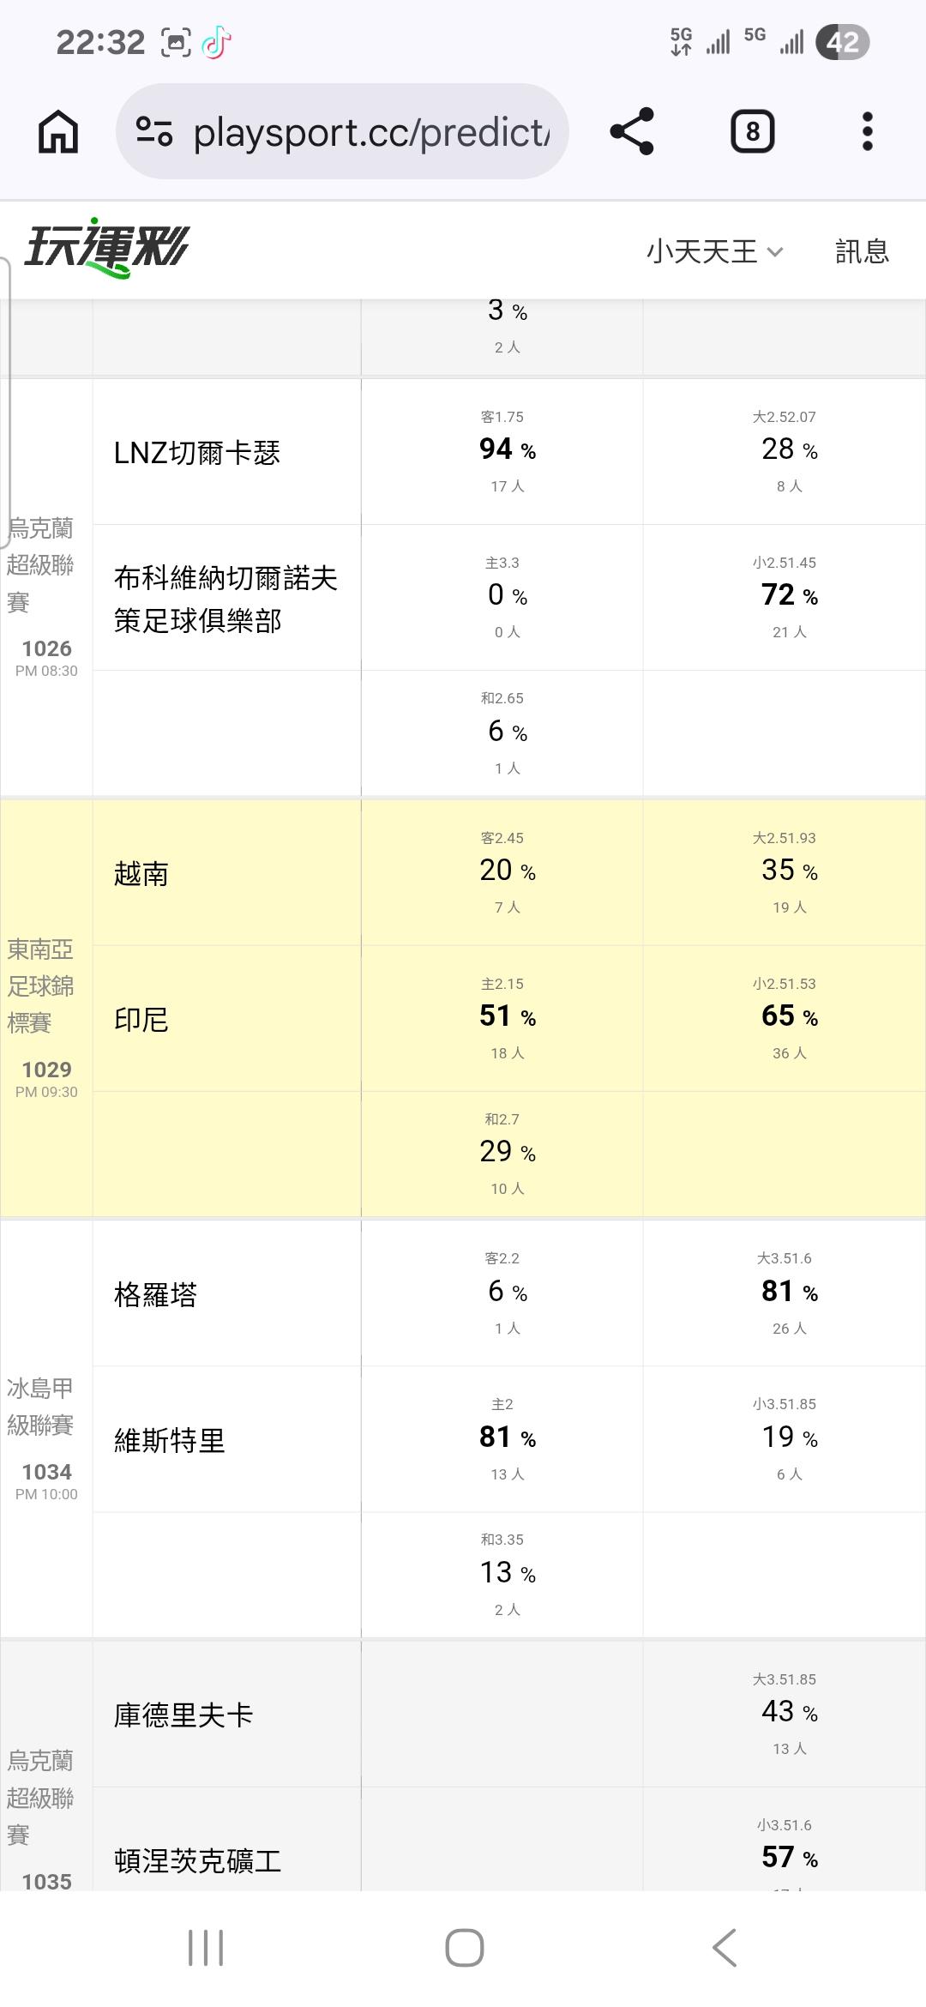This screenshot has width=926, height=2007.
Task: Select 和2.7 draw 29% cell
Action: (x=502, y=1154)
